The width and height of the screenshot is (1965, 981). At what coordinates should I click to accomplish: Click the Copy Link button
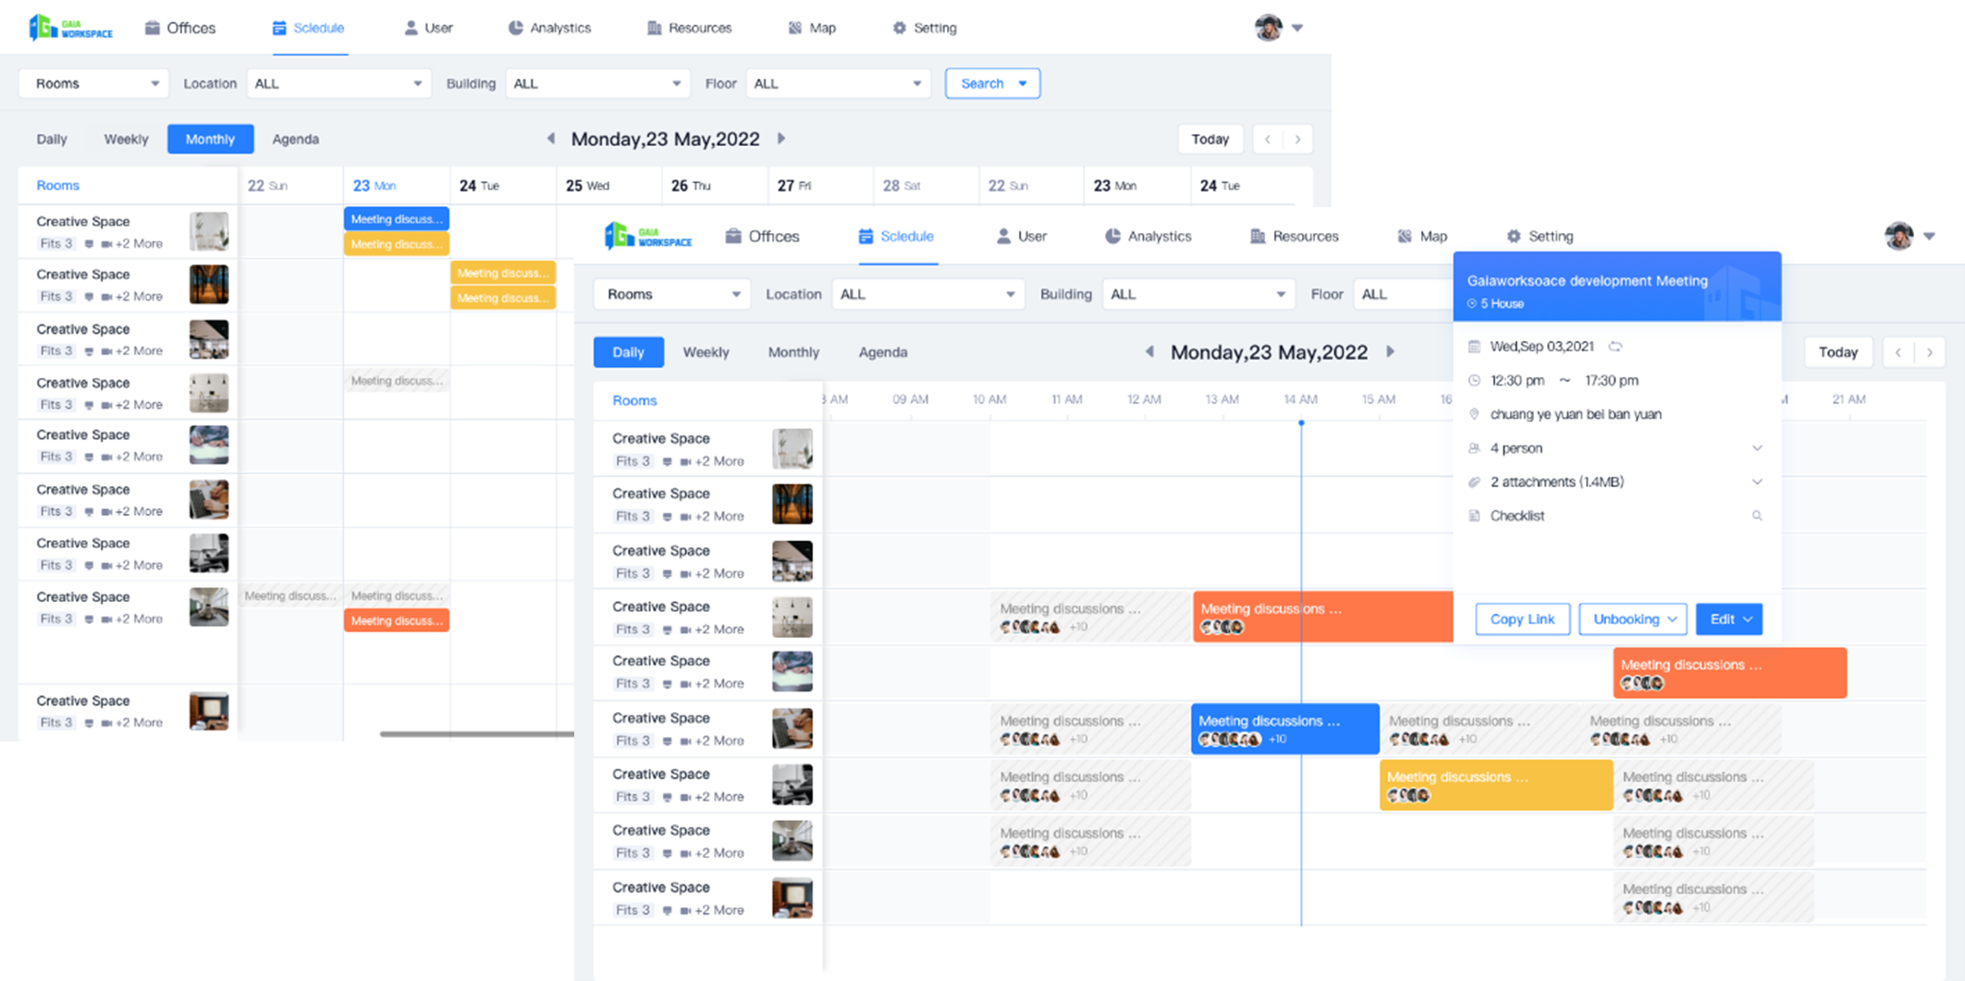click(1522, 619)
